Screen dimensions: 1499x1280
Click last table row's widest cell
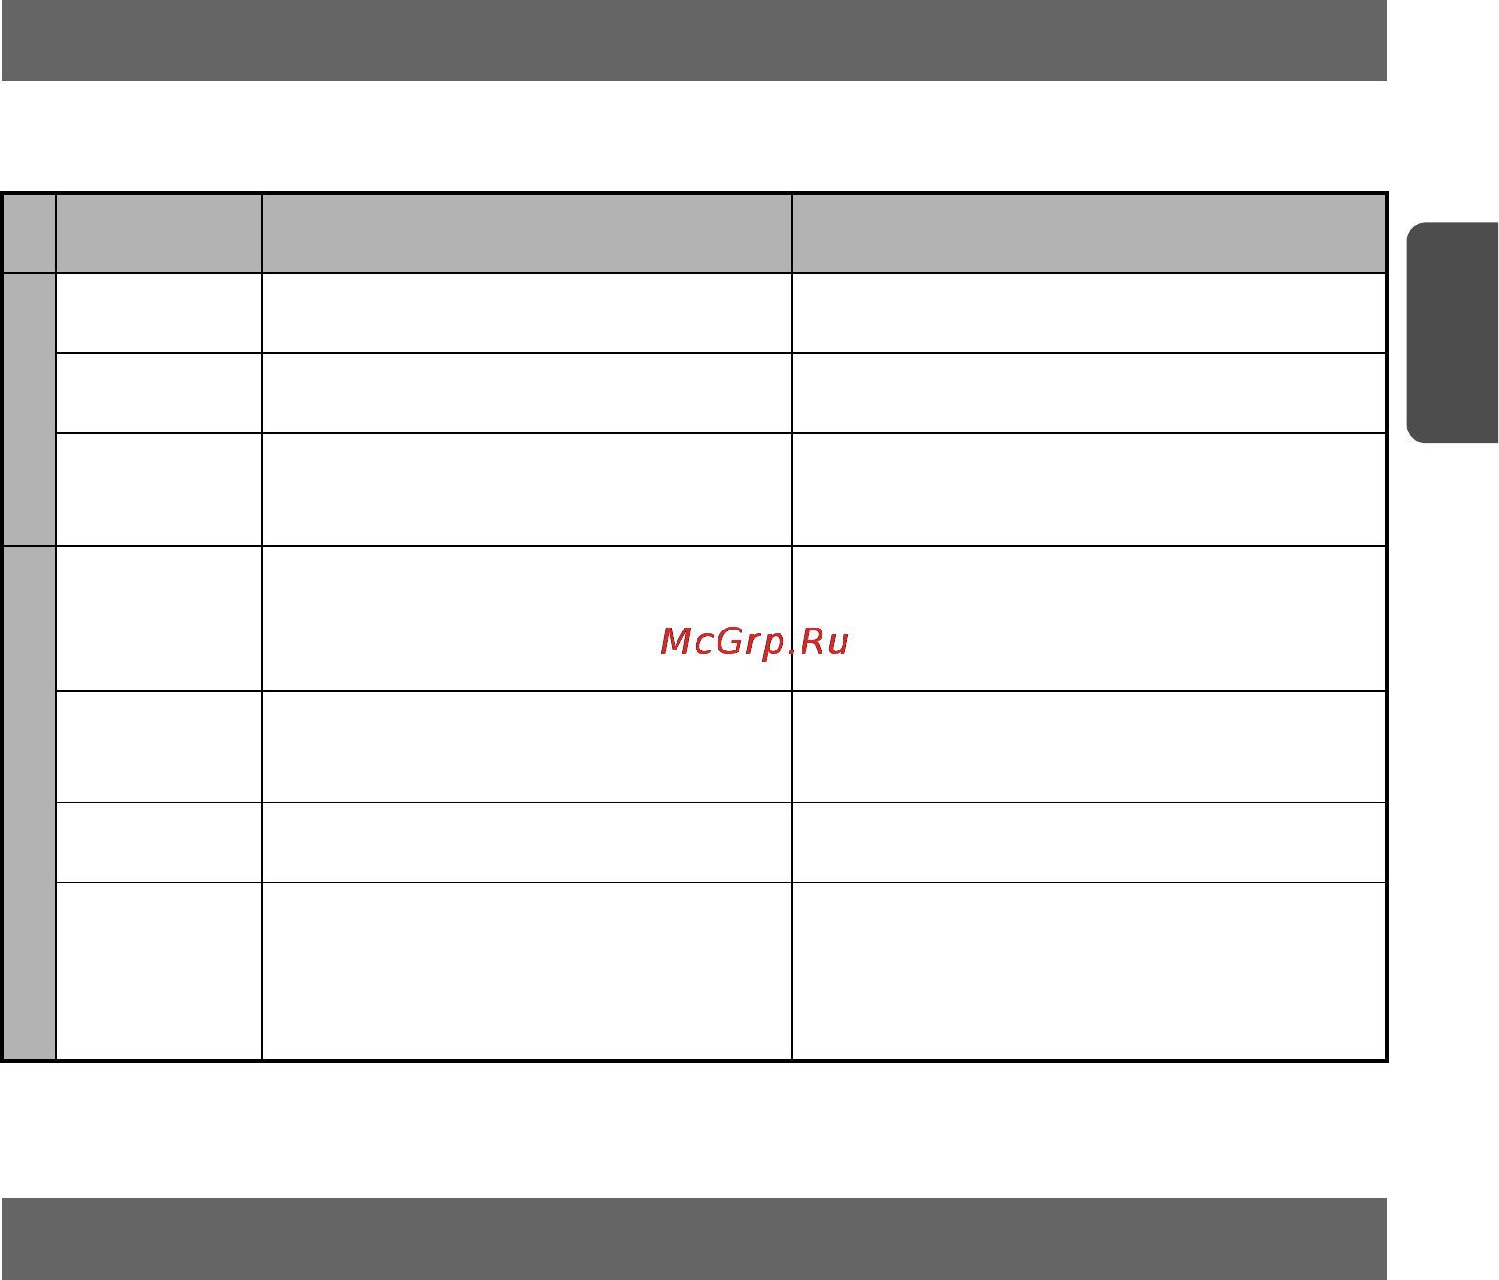pos(1089,971)
